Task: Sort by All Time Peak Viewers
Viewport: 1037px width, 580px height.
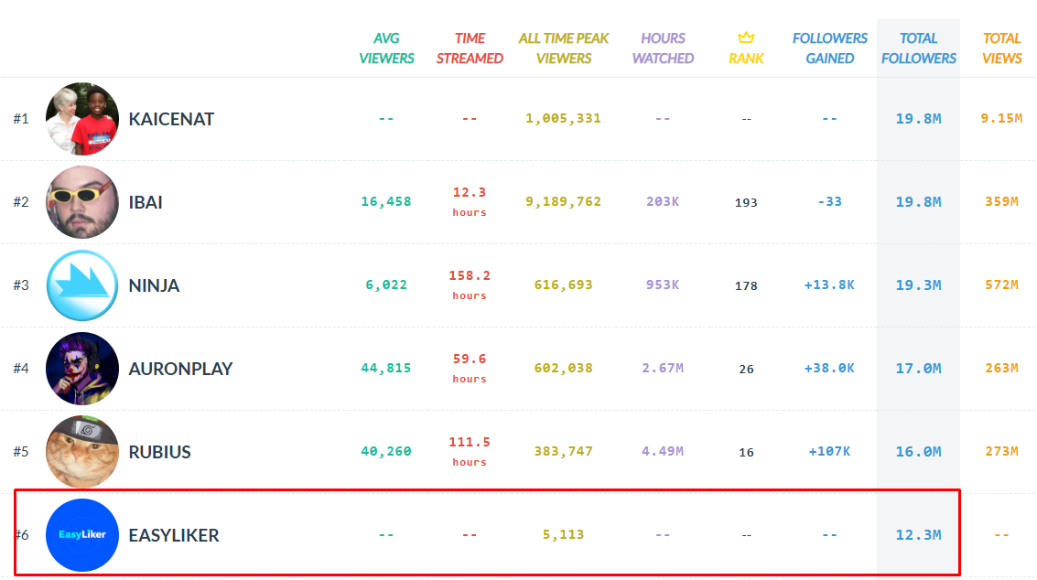Action: tap(564, 48)
